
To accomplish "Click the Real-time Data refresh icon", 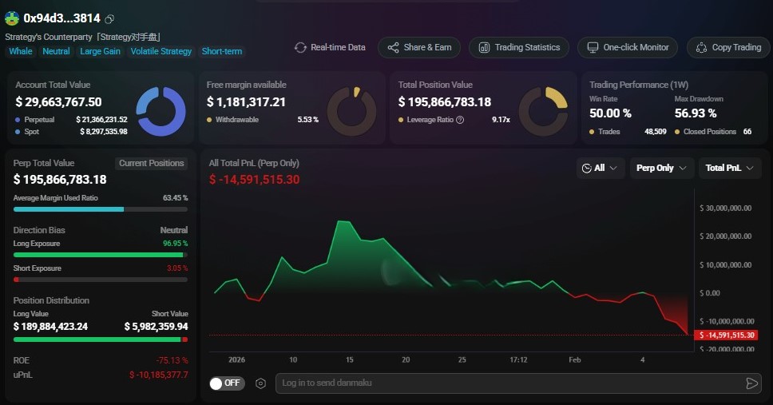I will [300, 47].
